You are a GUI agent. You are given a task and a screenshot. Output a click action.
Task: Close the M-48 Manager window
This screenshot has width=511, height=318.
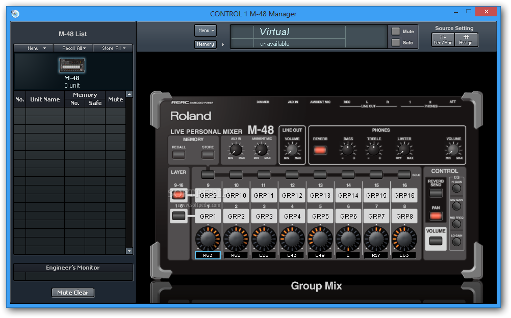pos(486,11)
